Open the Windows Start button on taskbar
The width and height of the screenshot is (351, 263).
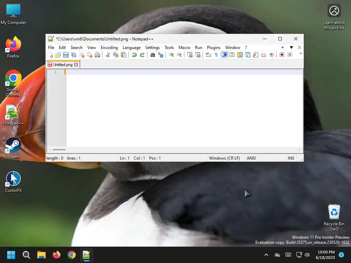click(11, 255)
